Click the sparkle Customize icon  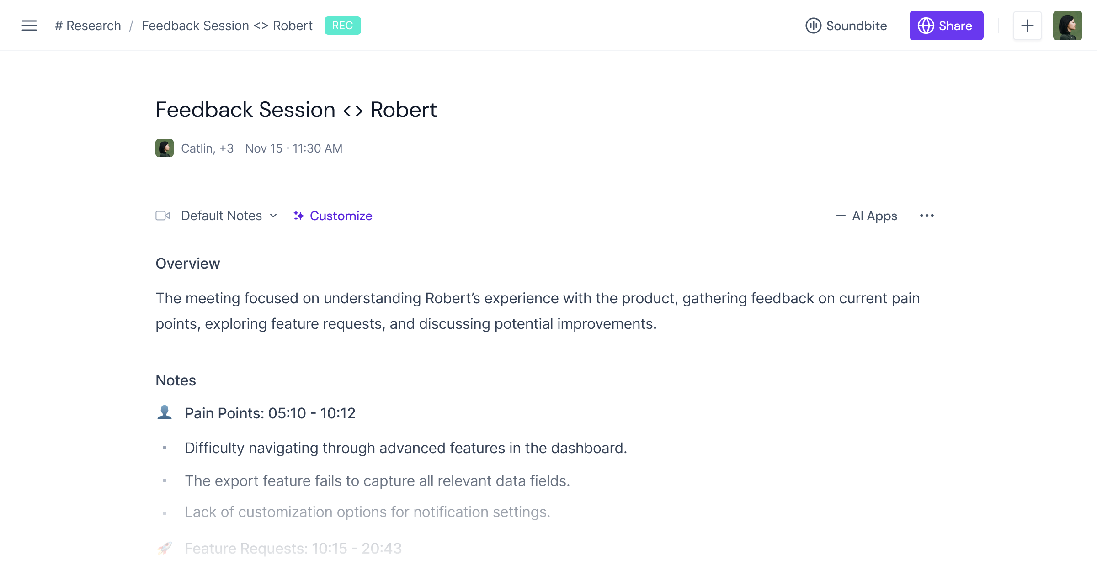(x=298, y=216)
